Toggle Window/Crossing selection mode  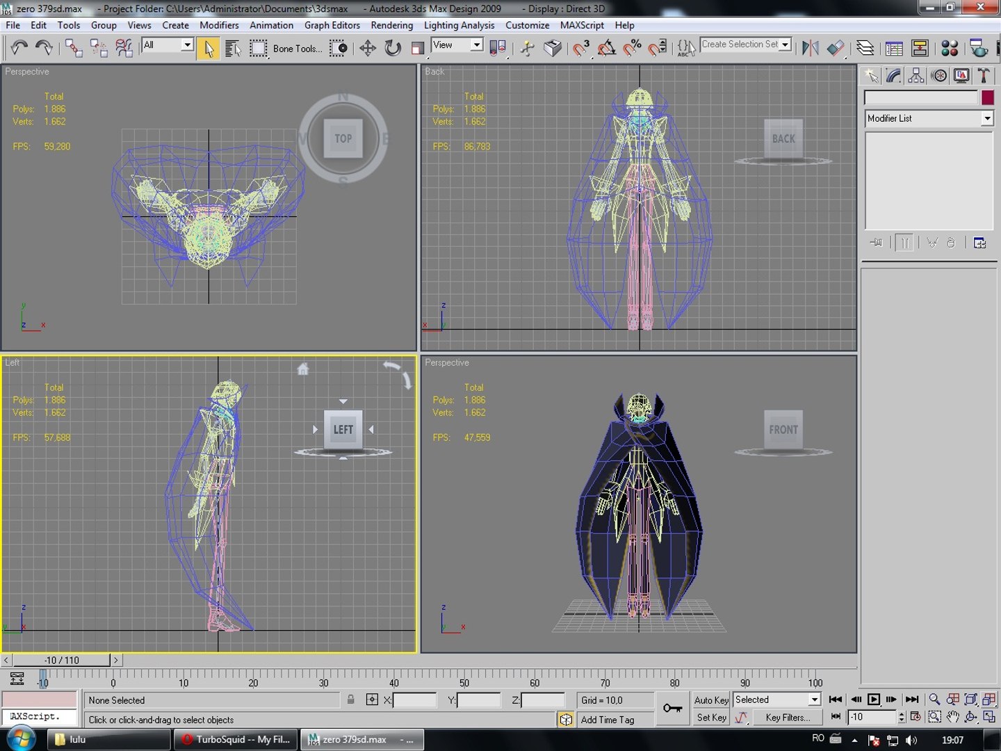(x=339, y=48)
